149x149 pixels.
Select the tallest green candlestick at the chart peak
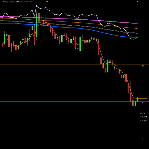pyautogui.click(x=37, y=25)
